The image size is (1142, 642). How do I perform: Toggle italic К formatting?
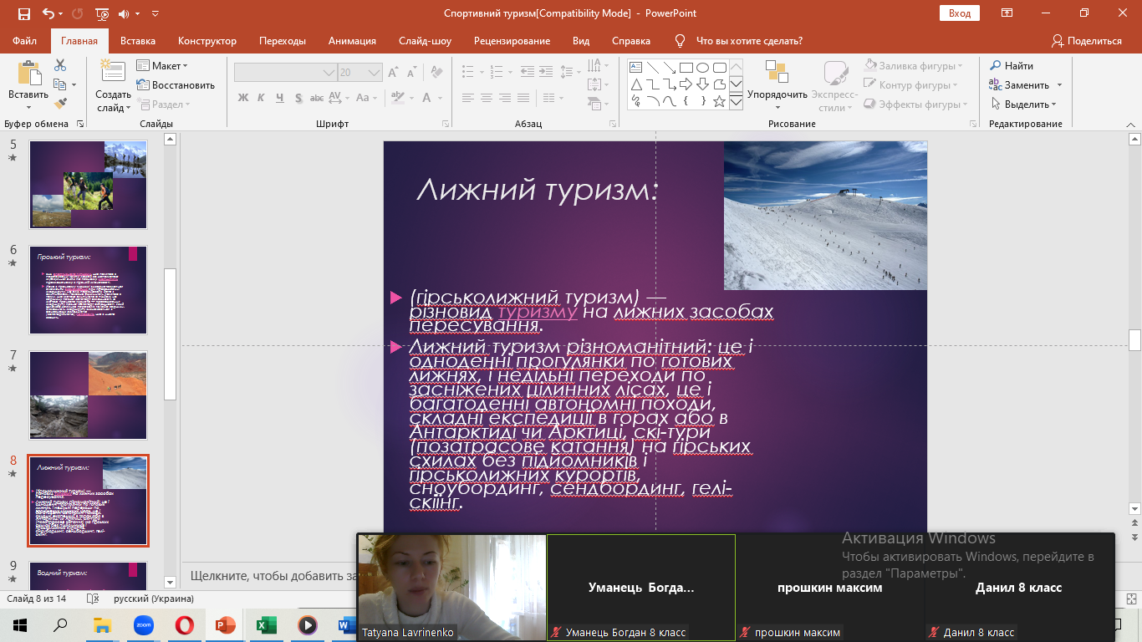pyautogui.click(x=261, y=98)
